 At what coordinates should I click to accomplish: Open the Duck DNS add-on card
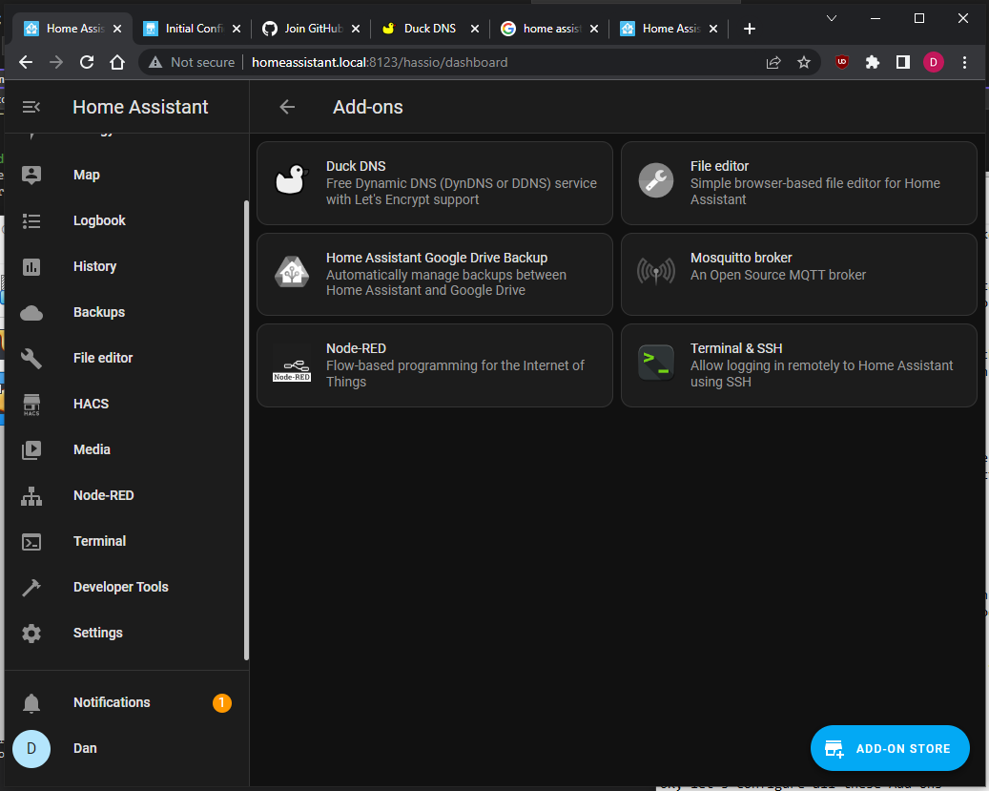coord(435,183)
